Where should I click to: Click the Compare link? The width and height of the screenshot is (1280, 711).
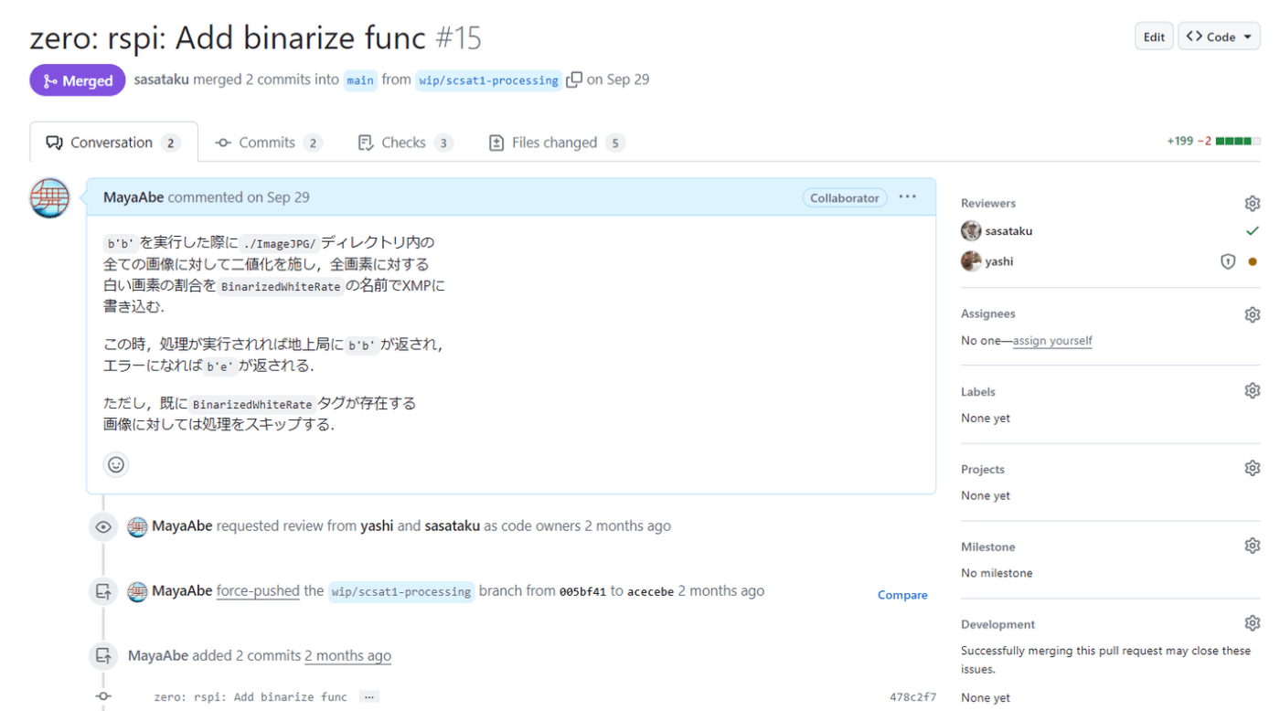(902, 595)
